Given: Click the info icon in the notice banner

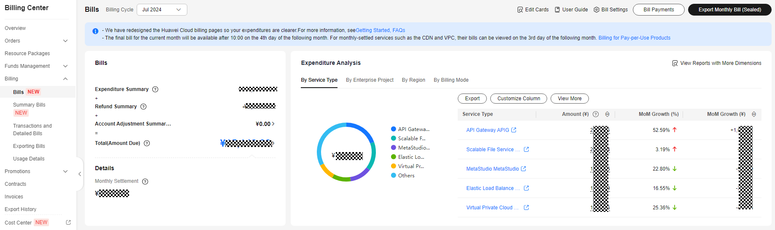Looking at the screenshot, I should (x=95, y=31).
